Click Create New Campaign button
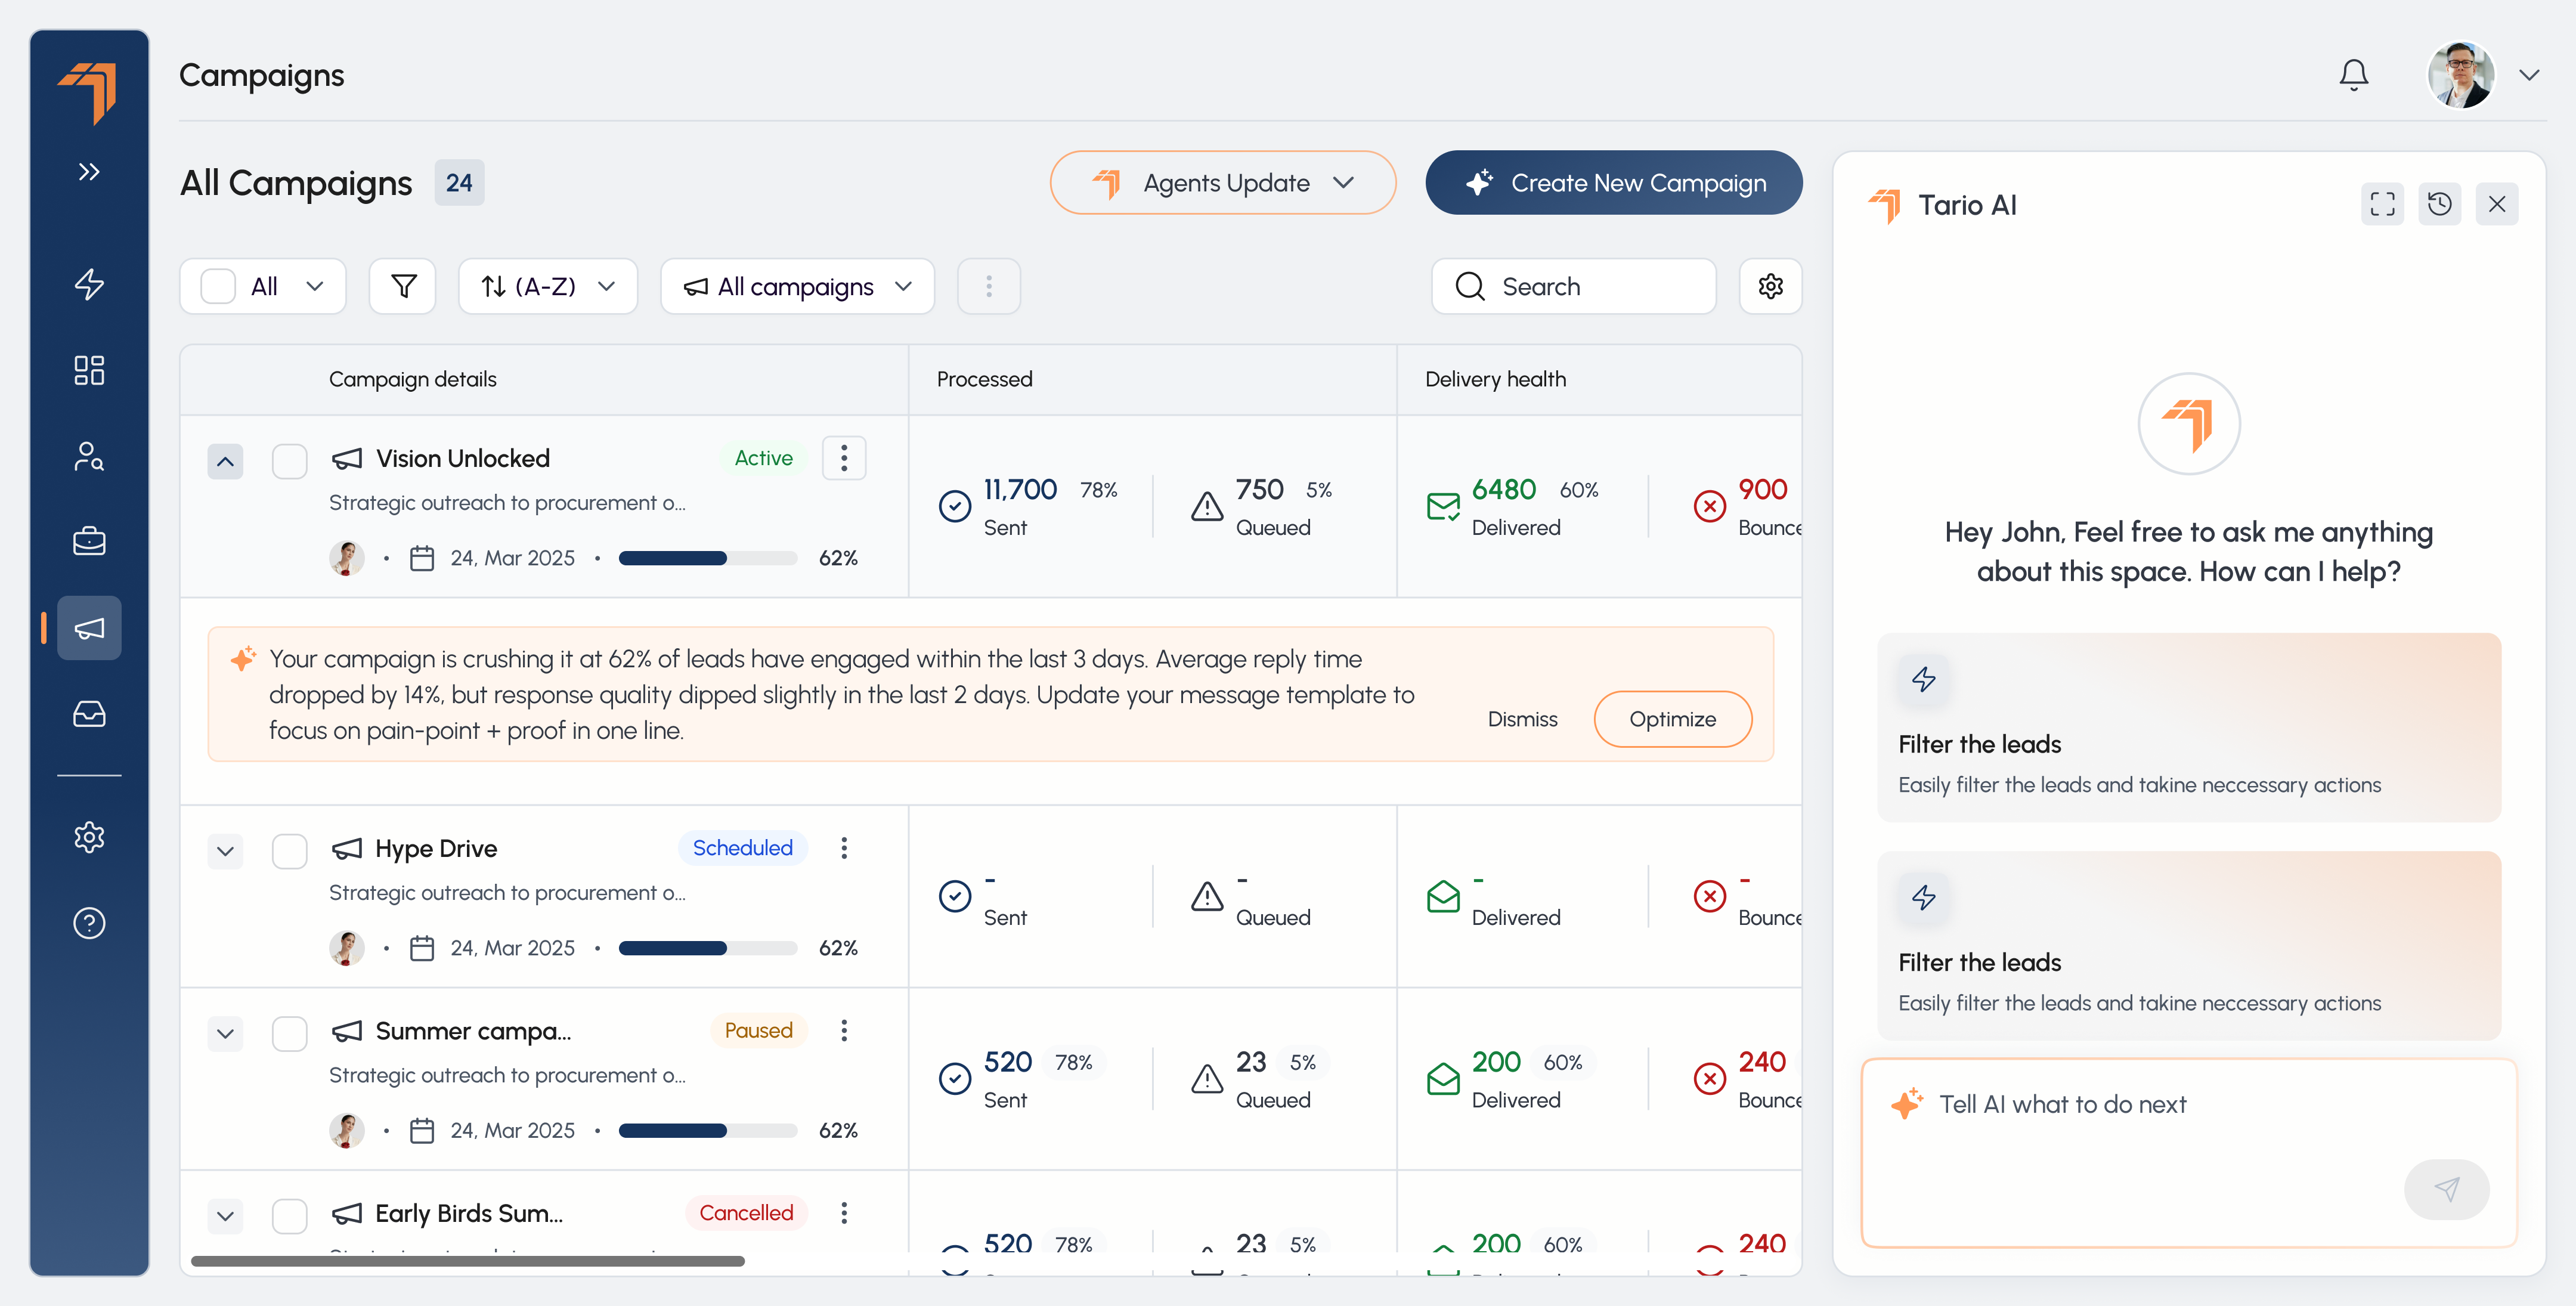Screen dimensions: 2576x1306 click(x=1613, y=182)
